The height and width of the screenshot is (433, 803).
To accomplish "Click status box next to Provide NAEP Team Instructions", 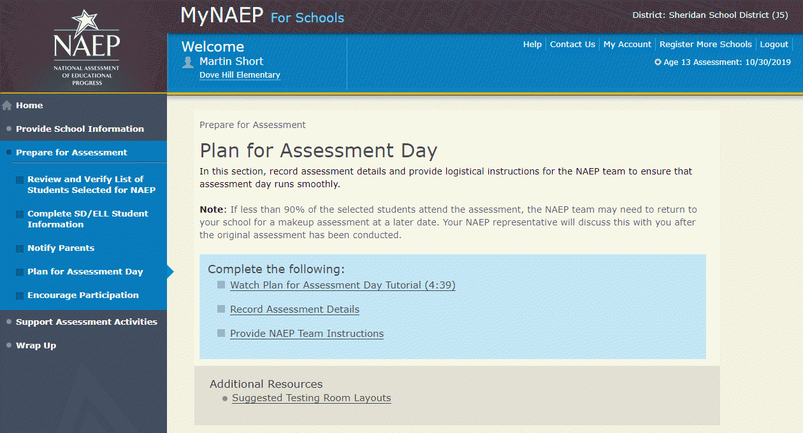I will point(221,333).
